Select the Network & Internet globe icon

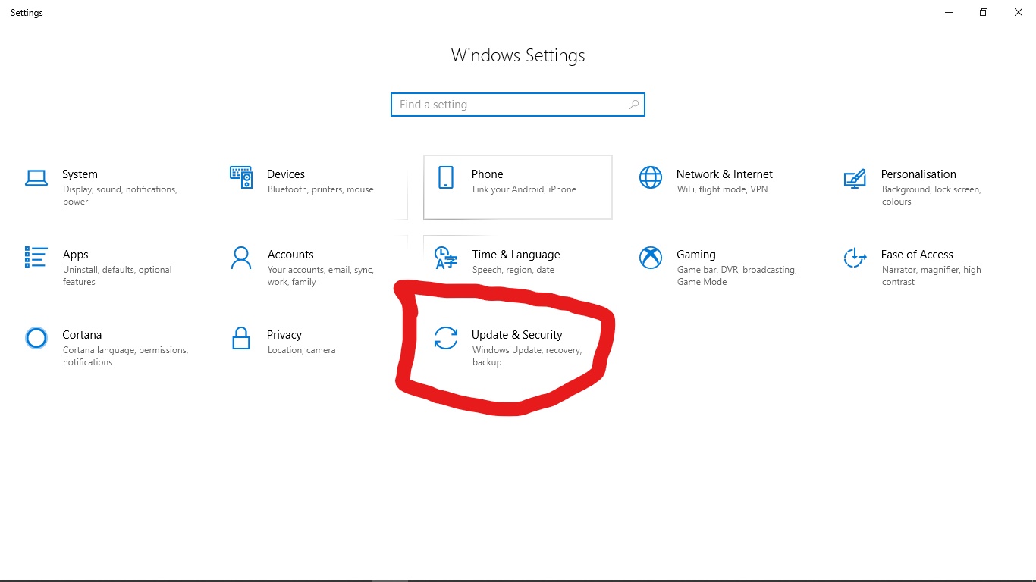point(651,177)
